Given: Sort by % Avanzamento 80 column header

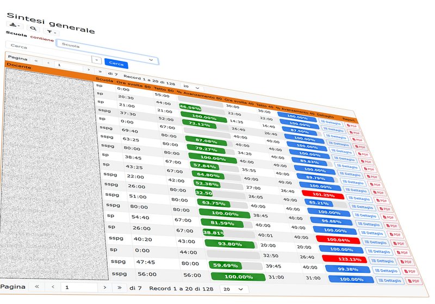Looking at the screenshot, I should click(x=199, y=95).
